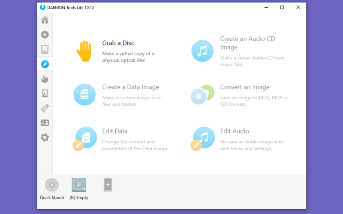Click 'Change the content and parameters' description
The height and width of the screenshot is (214, 343).
[135, 145]
